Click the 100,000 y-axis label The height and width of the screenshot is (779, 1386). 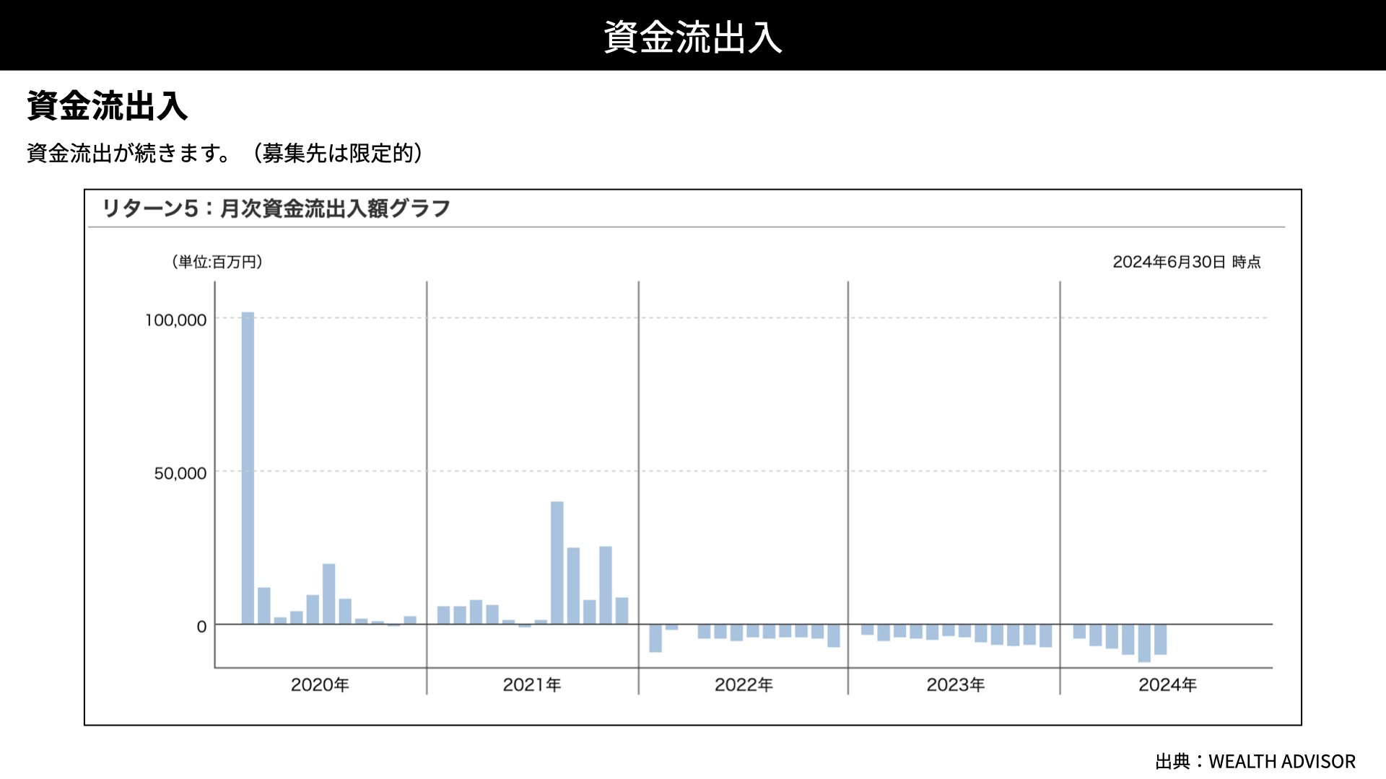click(175, 320)
